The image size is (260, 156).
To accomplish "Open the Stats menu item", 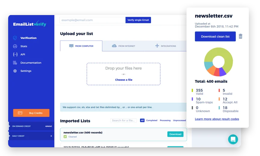I will coord(24,46).
